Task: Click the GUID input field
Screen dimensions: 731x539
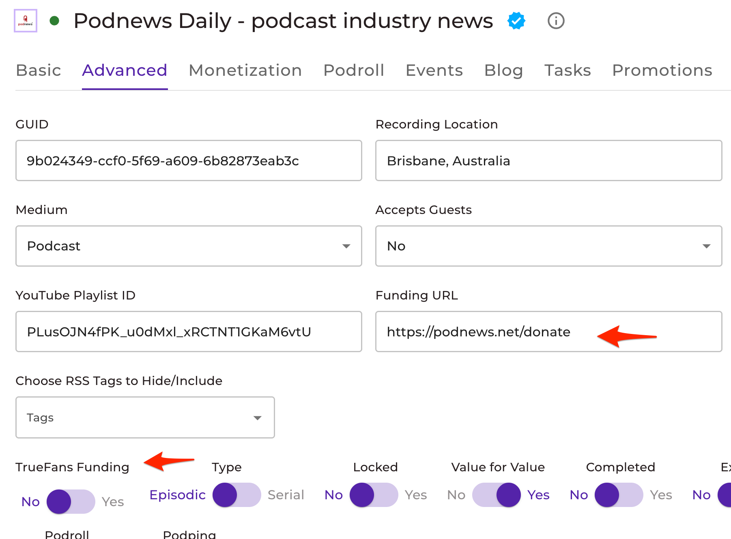Action: coord(189,160)
